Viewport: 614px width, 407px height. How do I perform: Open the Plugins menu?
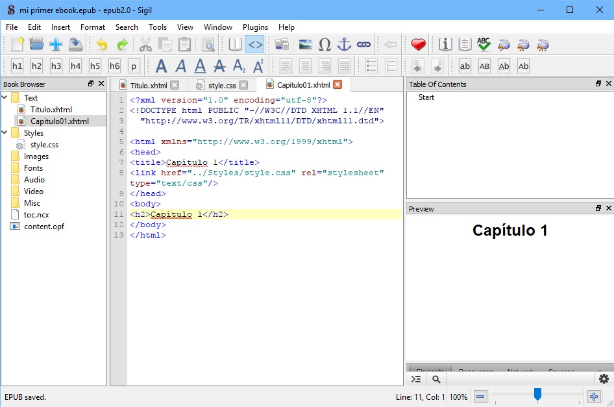[255, 27]
